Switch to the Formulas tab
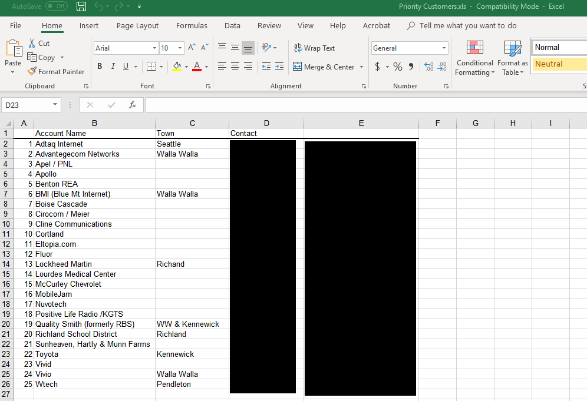The width and height of the screenshot is (587, 401). tap(192, 25)
